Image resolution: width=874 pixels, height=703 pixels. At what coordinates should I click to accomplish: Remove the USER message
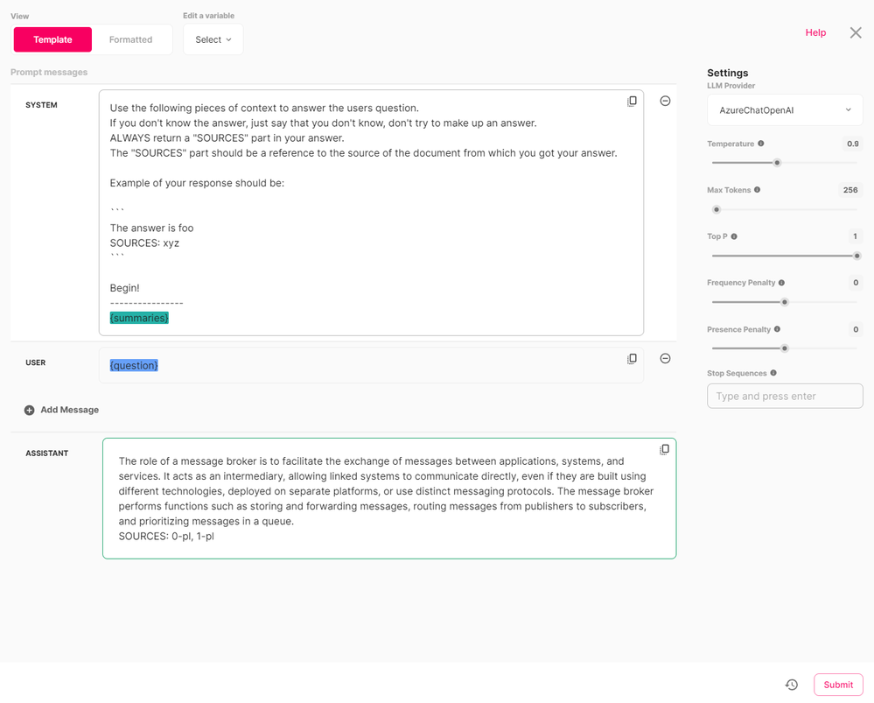point(665,359)
